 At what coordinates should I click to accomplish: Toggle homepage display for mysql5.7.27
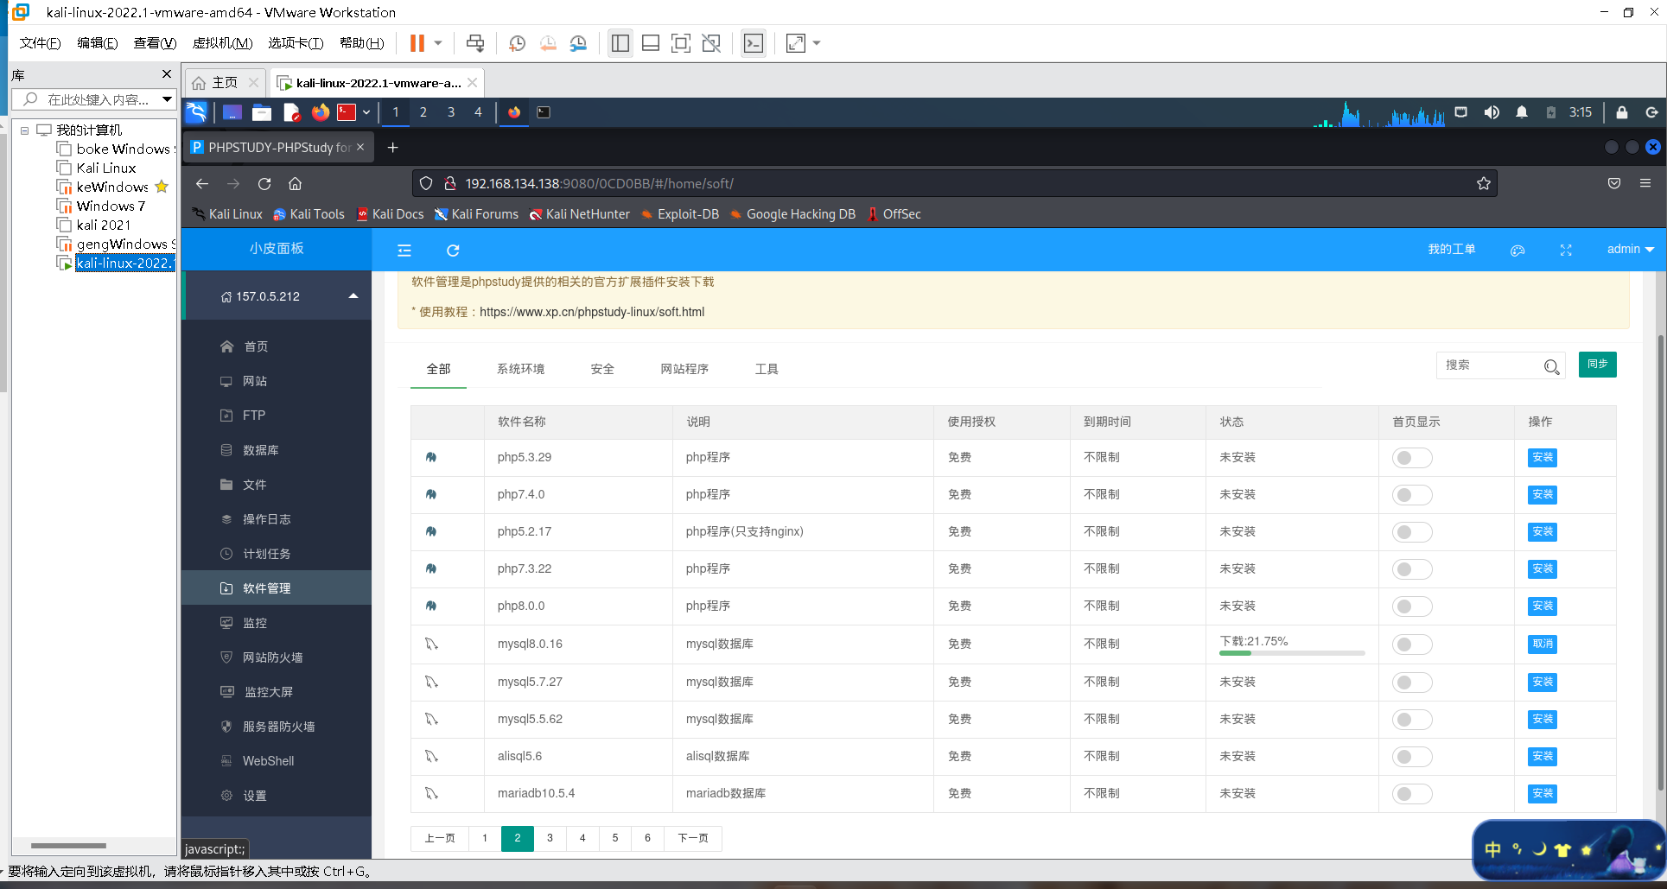click(1412, 683)
